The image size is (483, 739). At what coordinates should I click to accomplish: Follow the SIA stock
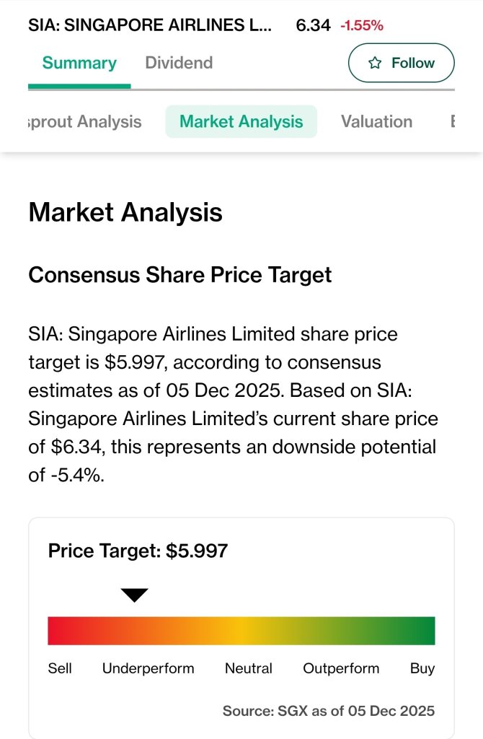(x=401, y=63)
